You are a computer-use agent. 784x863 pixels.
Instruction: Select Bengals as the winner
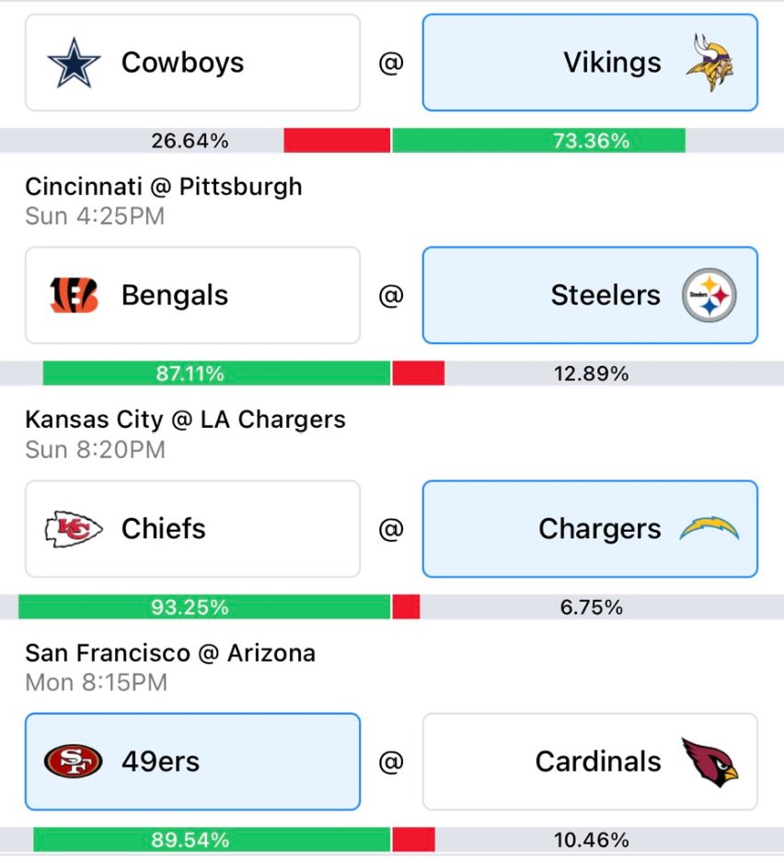(192, 295)
